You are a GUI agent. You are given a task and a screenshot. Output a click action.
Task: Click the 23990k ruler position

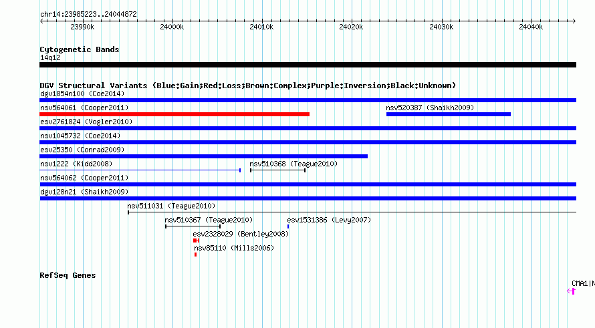[x=82, y=27]
